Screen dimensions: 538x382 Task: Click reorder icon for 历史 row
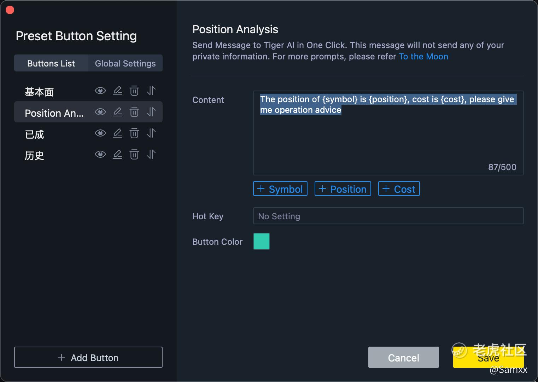[x=151, y=155]
